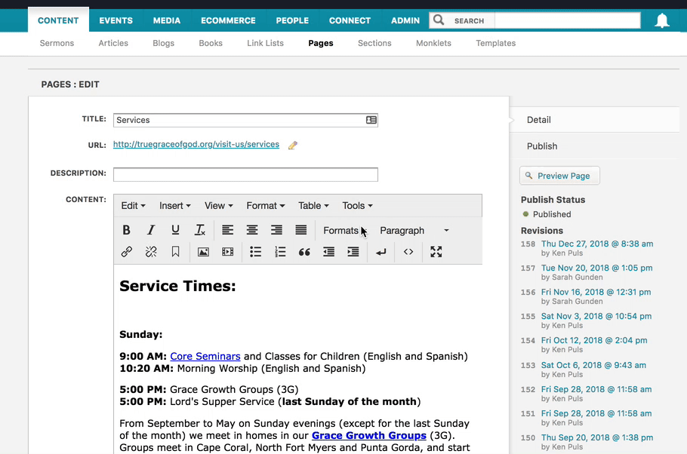Insert line break return arrow icon
This screenshot has height=454, width=687.
(380, 252)
